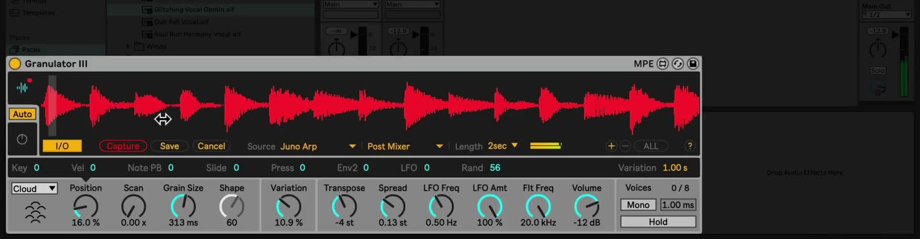The height and width of the screenshot is (239, 920).
Task: Click the Flt Freq knob
Action: click(538, 206)
